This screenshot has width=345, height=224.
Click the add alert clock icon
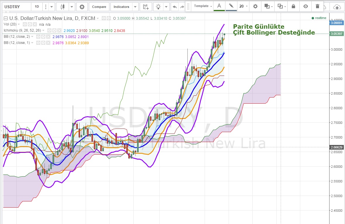(x=145, y=7)
